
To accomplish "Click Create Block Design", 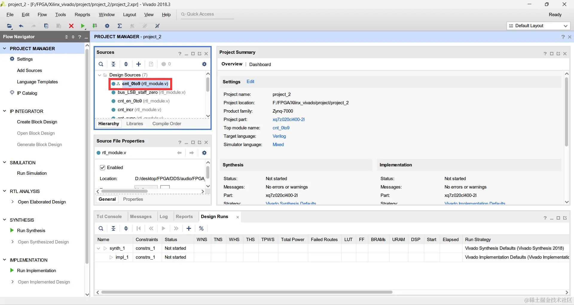I will [x=37, y=122].
